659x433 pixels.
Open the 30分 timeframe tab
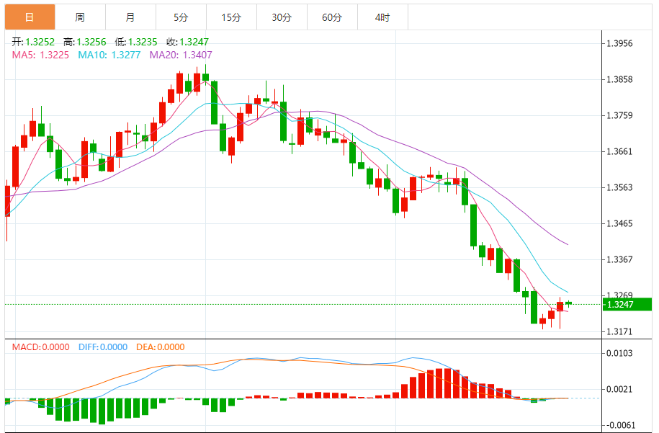pyautogui.click(x=282, y=17)
